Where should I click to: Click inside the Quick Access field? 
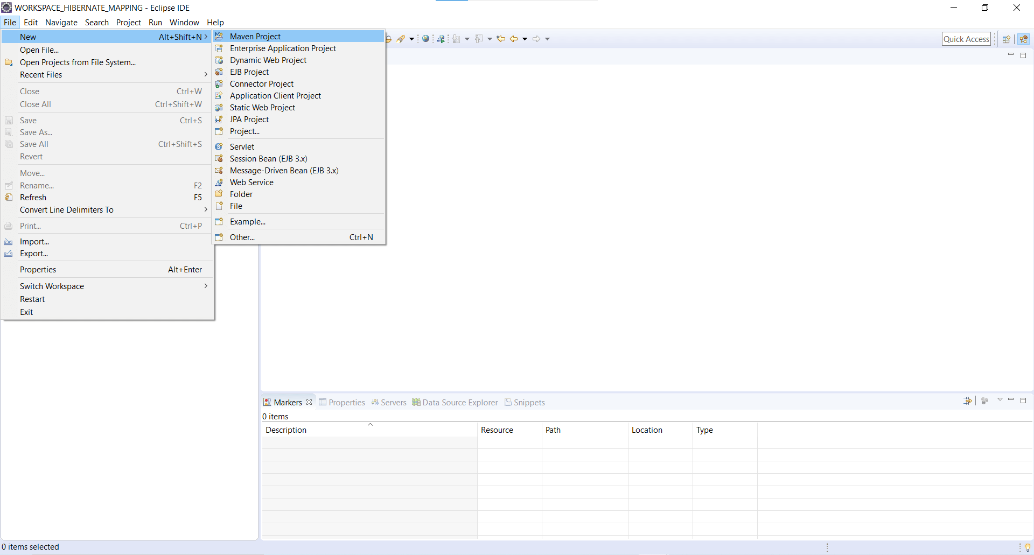pos(966,39)
